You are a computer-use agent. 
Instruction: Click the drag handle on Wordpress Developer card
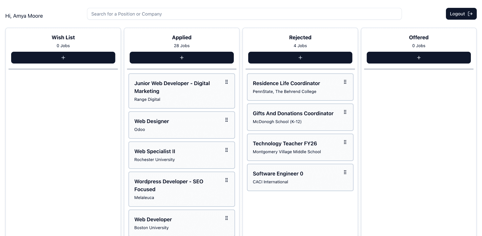point(227,180)
